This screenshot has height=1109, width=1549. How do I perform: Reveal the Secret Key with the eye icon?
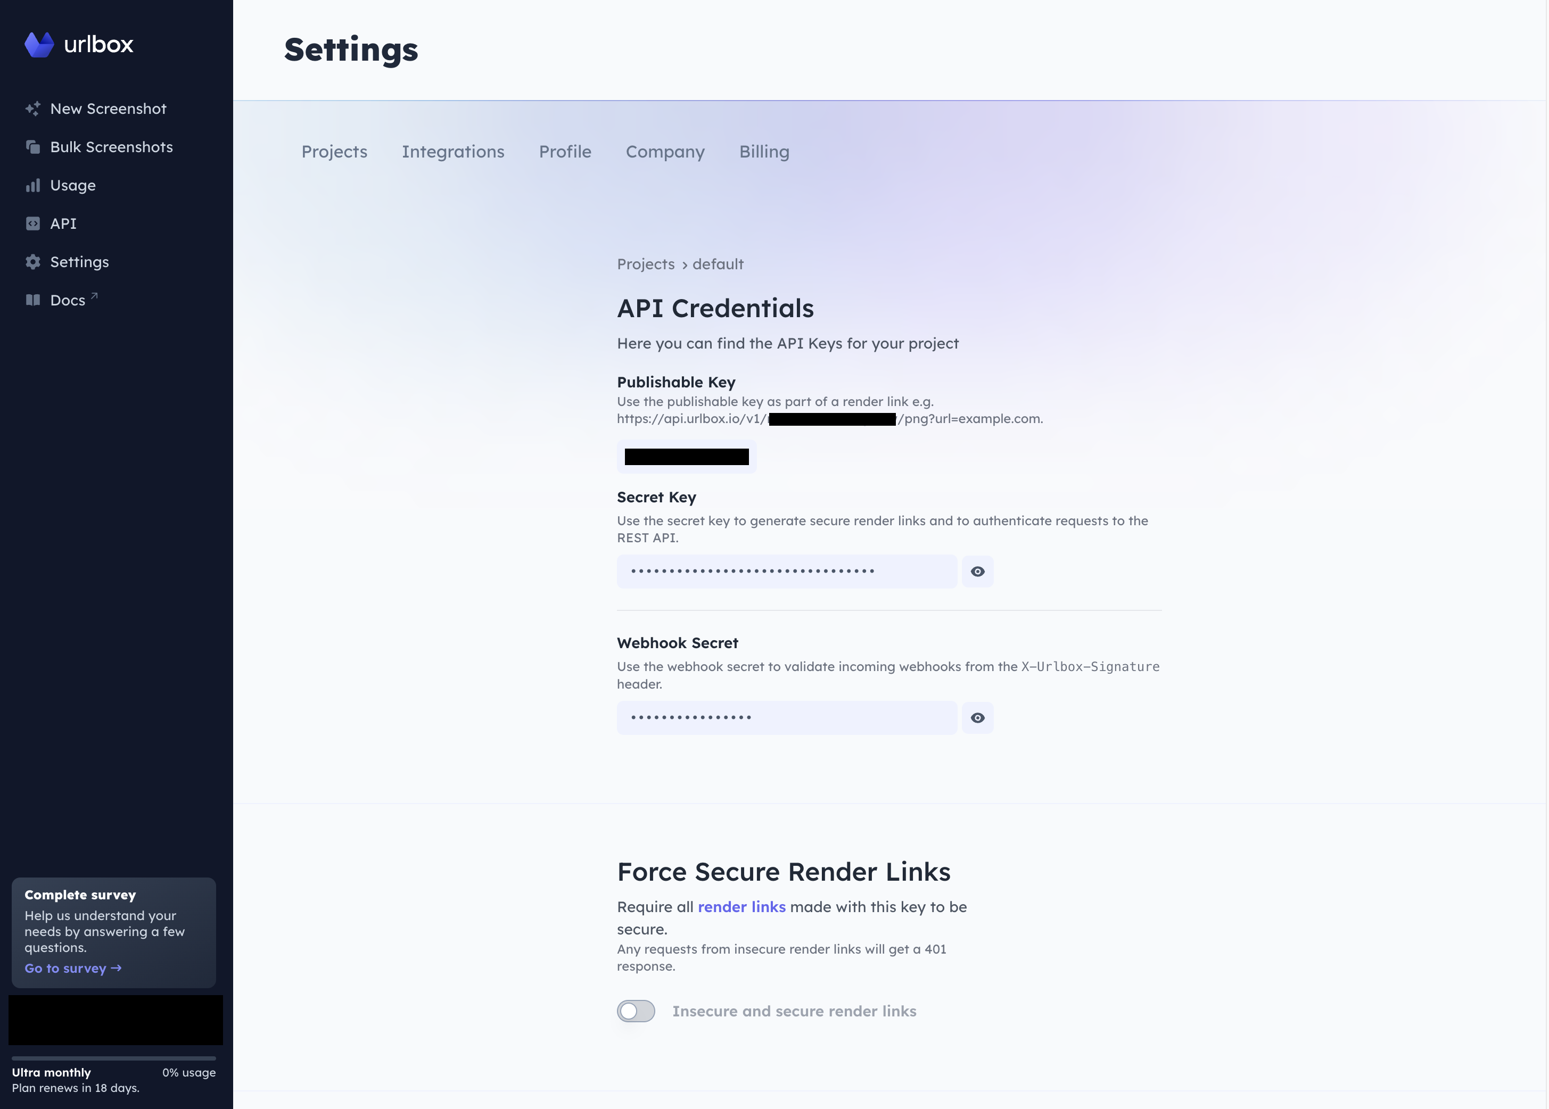[x=978, y=571]
